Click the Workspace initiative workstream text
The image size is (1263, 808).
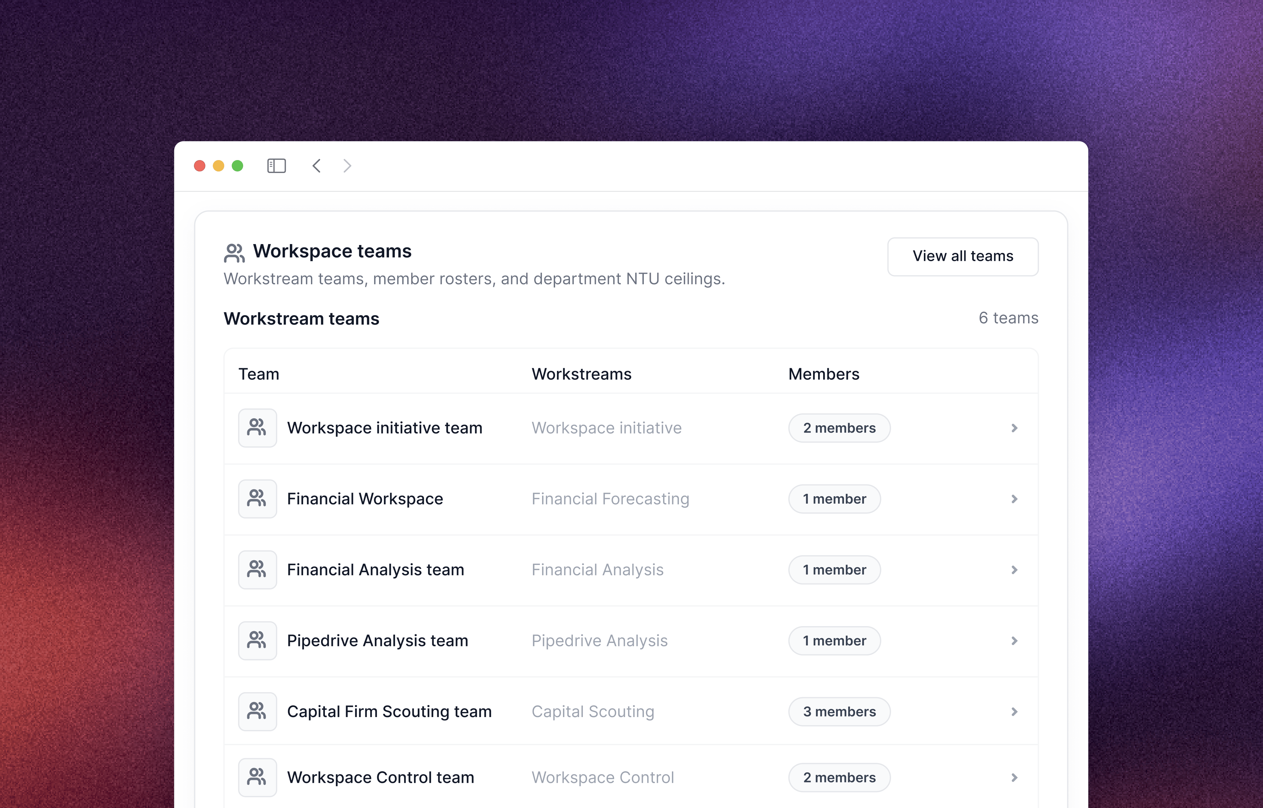(x=607, y=428)
